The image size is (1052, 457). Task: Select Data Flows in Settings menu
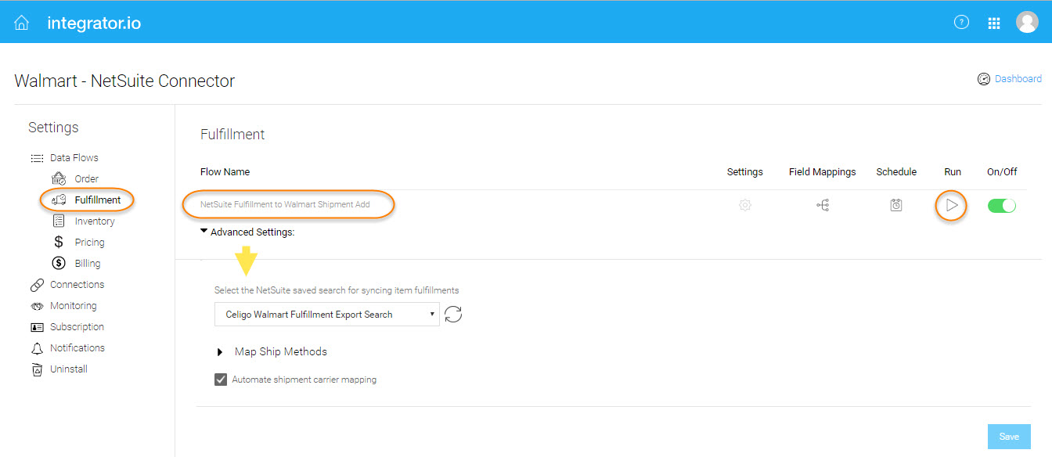(74, 158)
